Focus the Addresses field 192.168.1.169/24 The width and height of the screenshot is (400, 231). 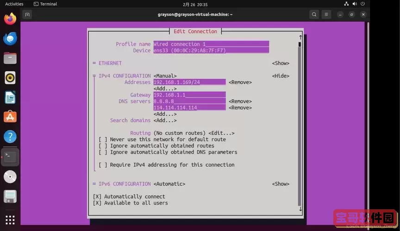(x=189, y=82)
